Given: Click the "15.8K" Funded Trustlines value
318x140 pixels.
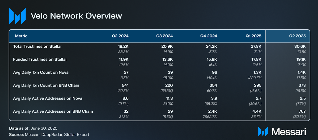Looking at the screenshot, I should [212, 60].
